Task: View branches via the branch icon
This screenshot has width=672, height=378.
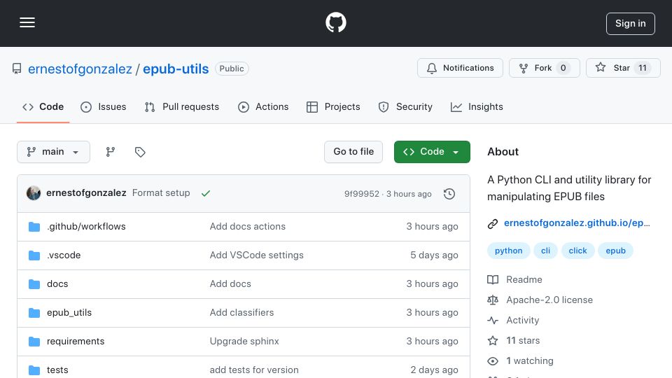Action: 111,152
